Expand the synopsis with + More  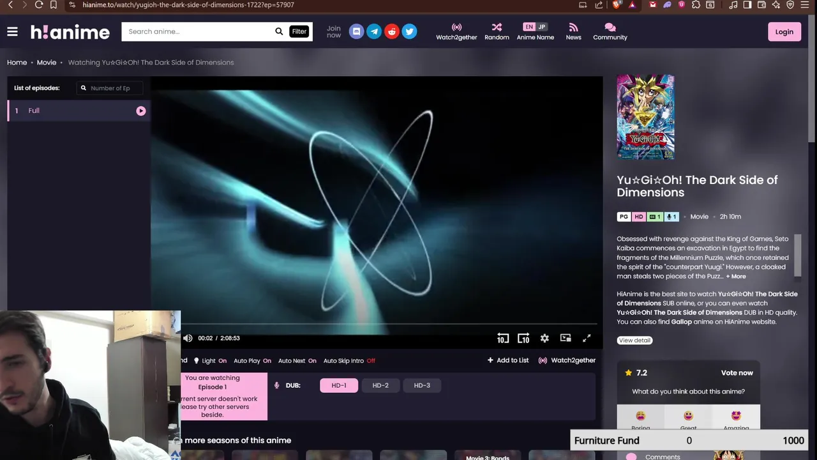point(735,276)
